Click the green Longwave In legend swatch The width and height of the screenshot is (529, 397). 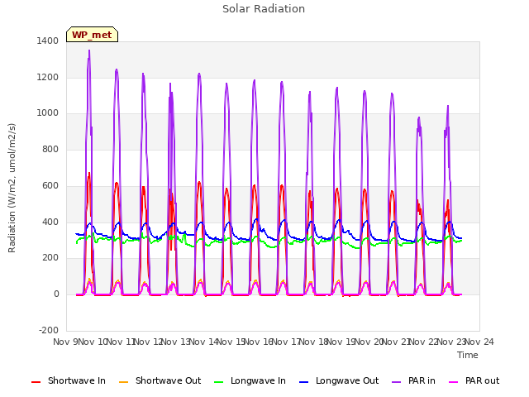click(219, 382)
